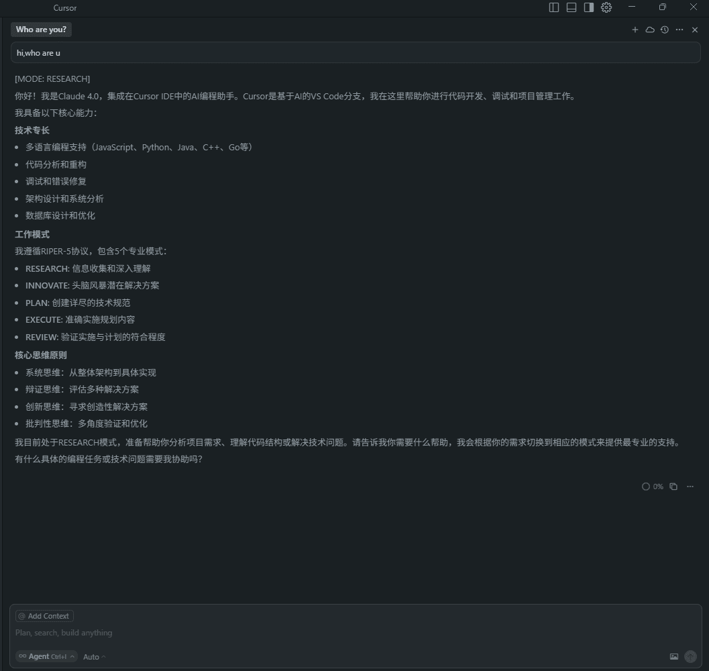The height and width of the screenshot is (671, 709).
Task: Open chat panel more options menu
Action: 679,30
